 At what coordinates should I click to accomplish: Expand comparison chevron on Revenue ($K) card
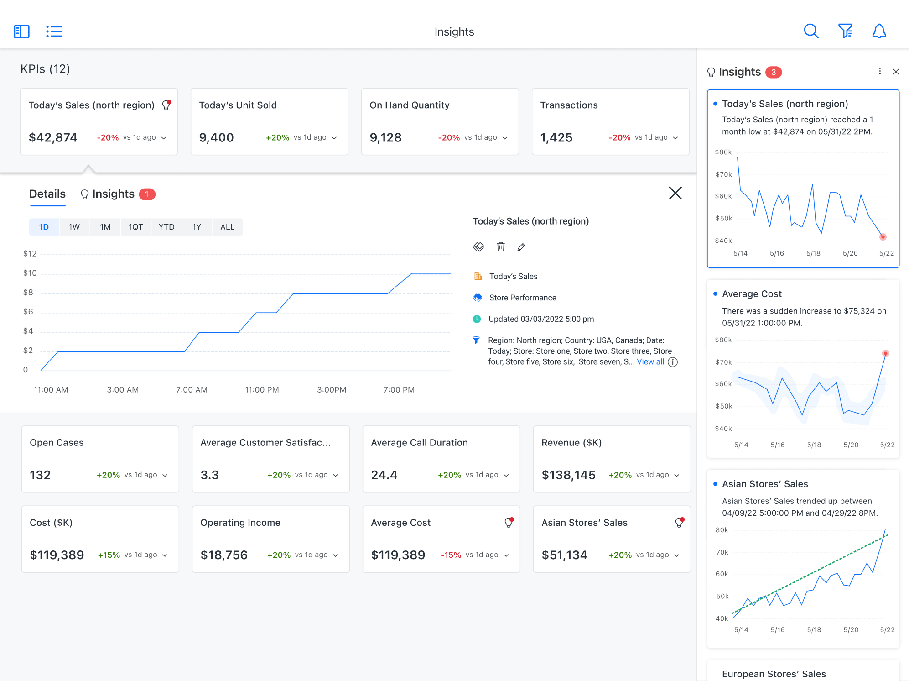coord(677,475)
